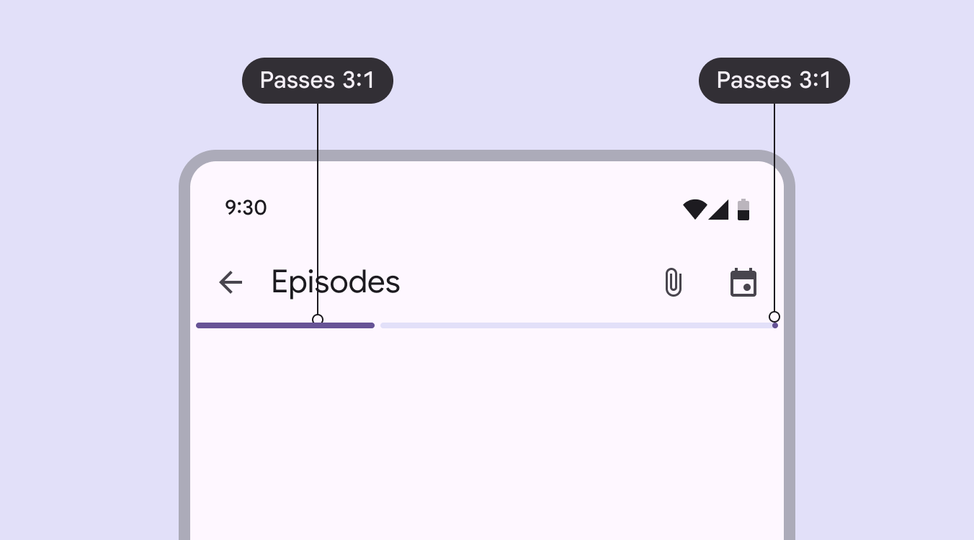Click the left annotation circle marker on progress bar
This screenshot has width=974, height=540.
coord(318,319)
